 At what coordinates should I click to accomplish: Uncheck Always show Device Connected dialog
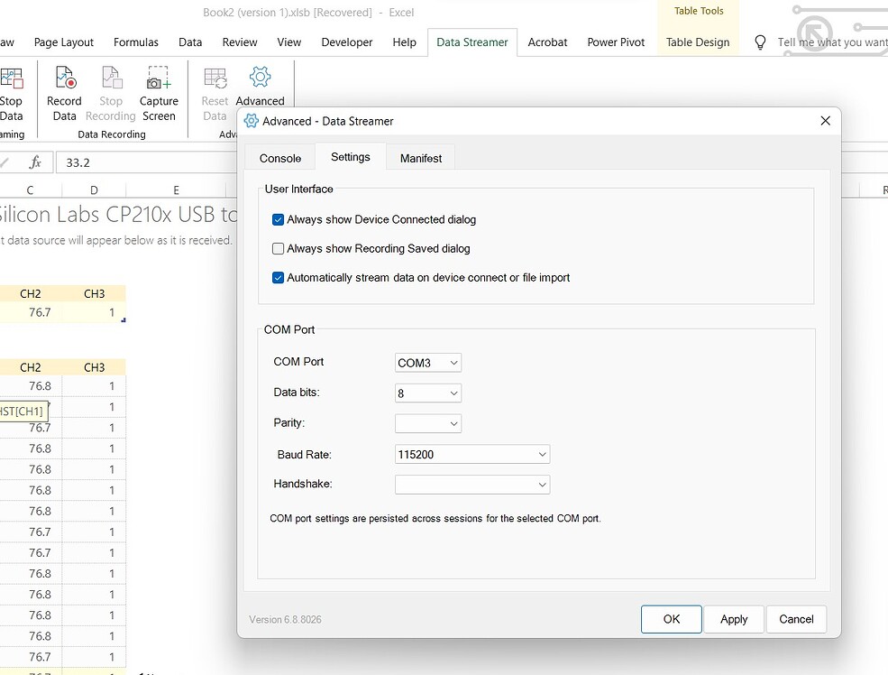(278, 219)
